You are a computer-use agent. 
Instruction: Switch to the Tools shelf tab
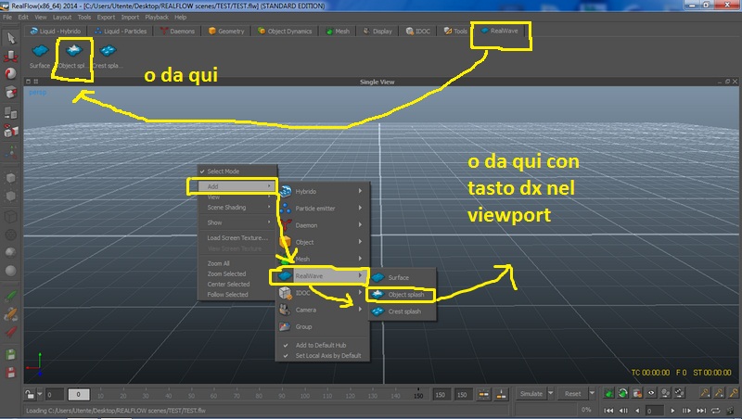coord(455,31)
